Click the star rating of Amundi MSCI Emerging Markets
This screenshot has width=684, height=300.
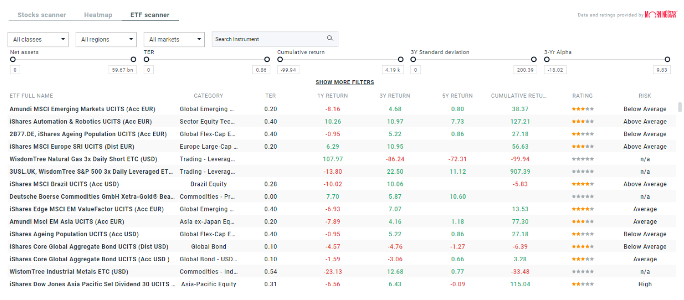582,109
